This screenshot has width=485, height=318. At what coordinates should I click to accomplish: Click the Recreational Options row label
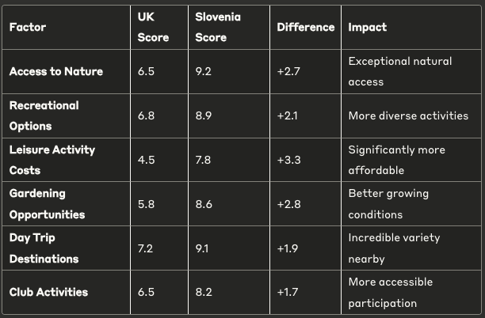pos(44,115)
